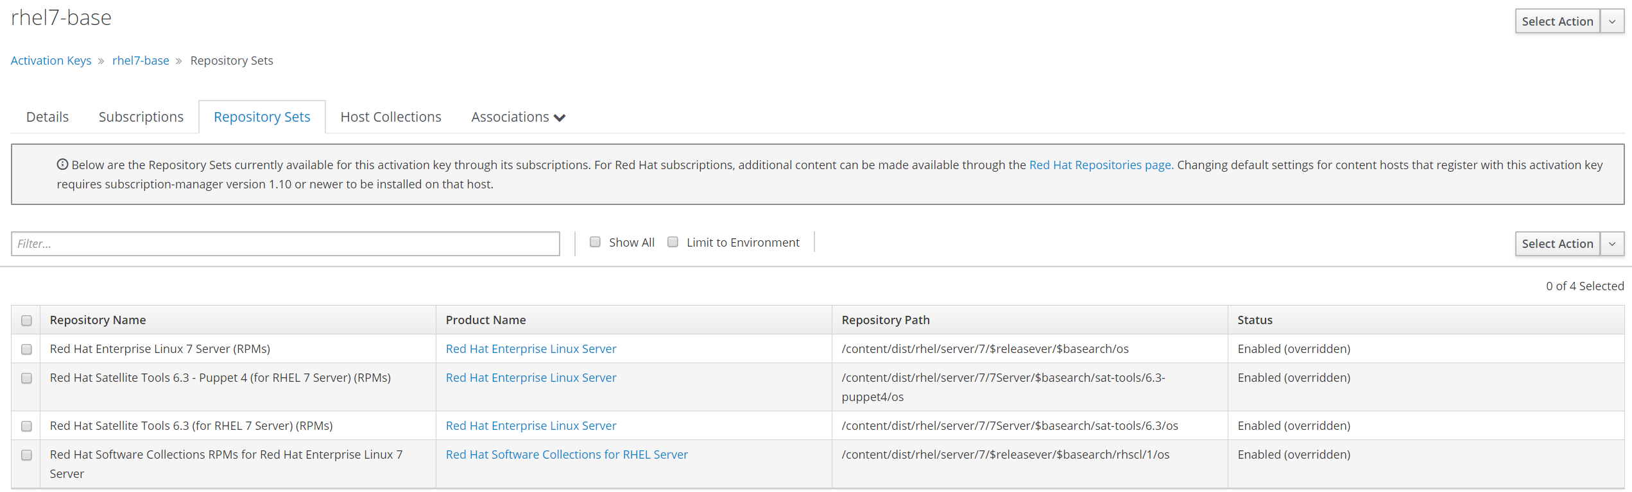Open product link in Enterprise Linux 7 Server (RPMs) row
Image resolution: width=1632 pixels, height=492 pixels.
tap(531, 348)
